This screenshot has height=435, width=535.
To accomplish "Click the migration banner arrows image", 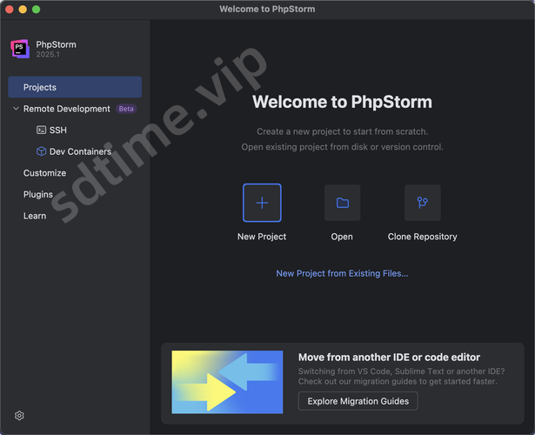I will 227,381.
